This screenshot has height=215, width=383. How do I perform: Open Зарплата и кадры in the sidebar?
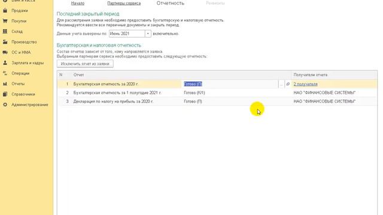click(28, 63)
